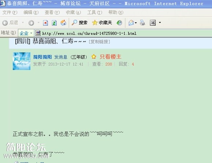Click the gold star icon beside 只看楼主

(x=94, y=57)
